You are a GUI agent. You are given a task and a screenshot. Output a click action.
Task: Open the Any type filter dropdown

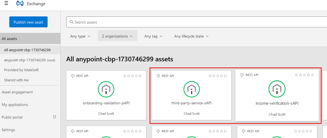tap(80, 36)
